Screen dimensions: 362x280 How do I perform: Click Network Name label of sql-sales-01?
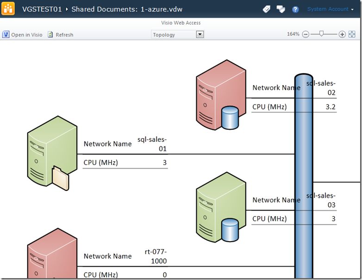(x=107, y=144)
